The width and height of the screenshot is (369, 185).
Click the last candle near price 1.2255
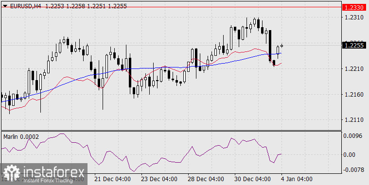[281, 46]
